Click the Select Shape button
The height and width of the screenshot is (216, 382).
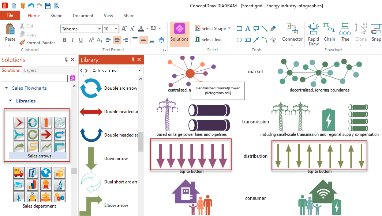(210, 29)
